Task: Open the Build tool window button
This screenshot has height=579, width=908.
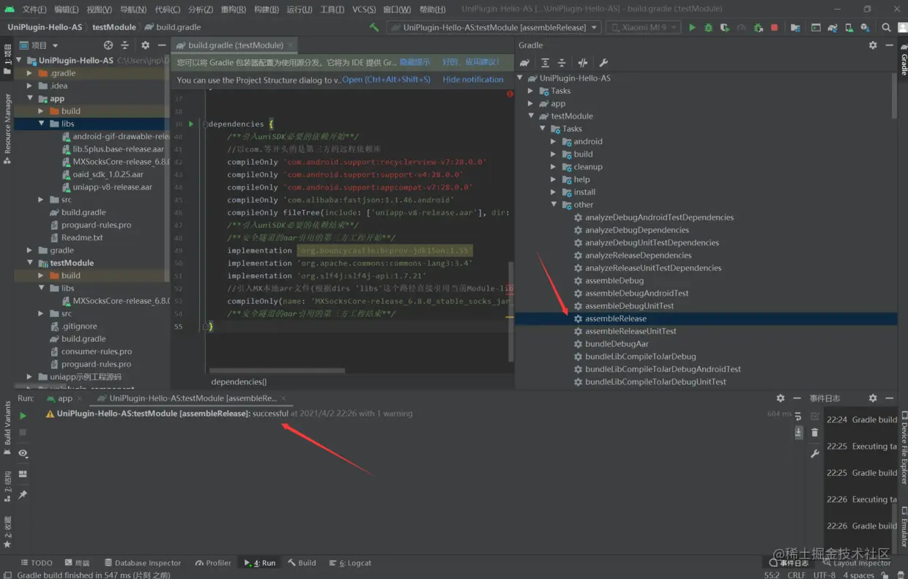Action: click(x=302, y=563)
